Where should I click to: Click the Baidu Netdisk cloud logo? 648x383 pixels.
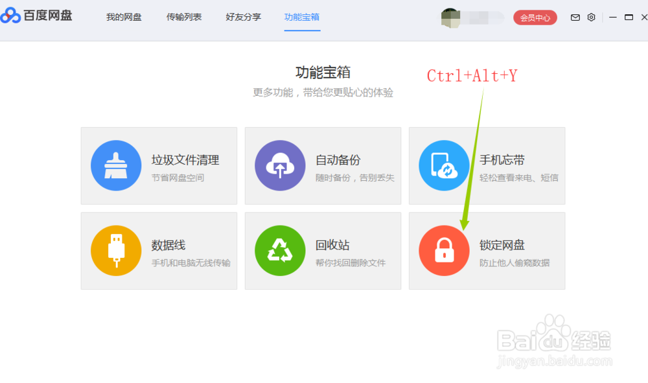pos(10,16)
